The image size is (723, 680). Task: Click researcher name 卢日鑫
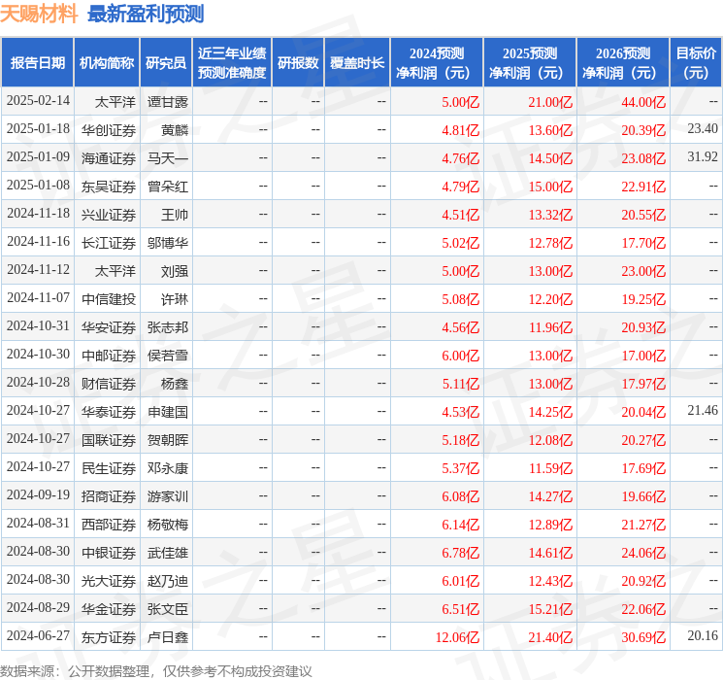point(167,637)
